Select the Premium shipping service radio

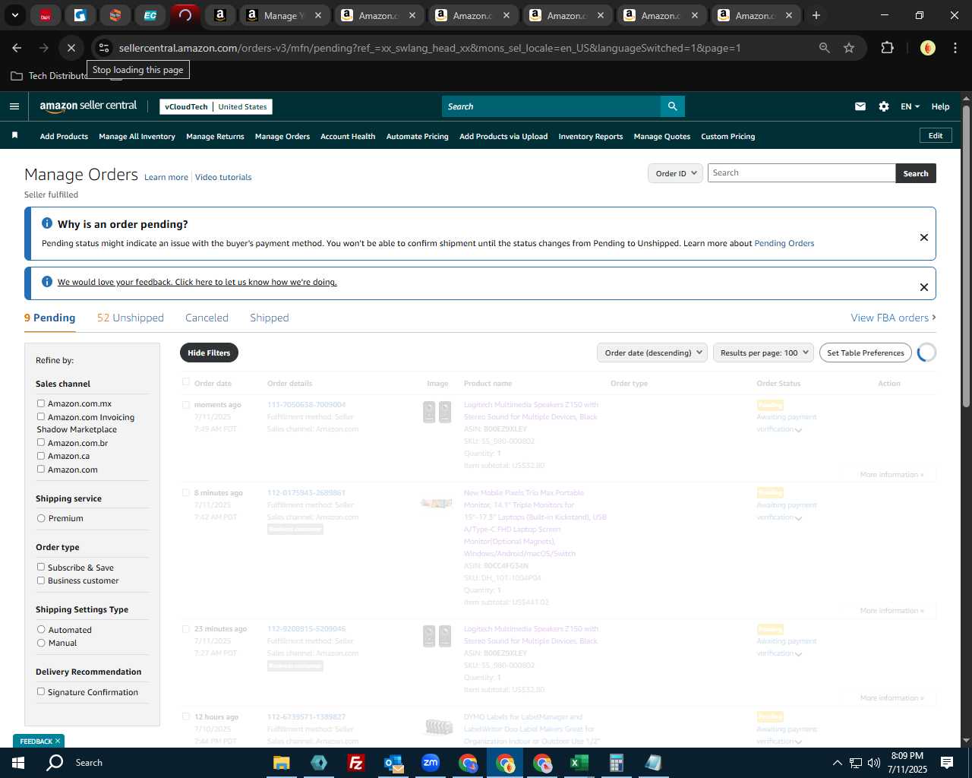pos(41,518)
